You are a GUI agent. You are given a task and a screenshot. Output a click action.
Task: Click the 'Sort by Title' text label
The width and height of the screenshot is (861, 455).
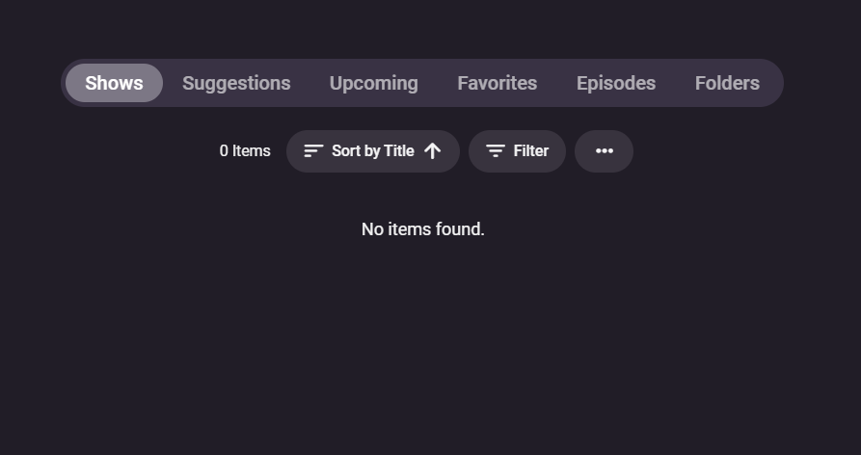pyautogui.click(x=373, y=151)
